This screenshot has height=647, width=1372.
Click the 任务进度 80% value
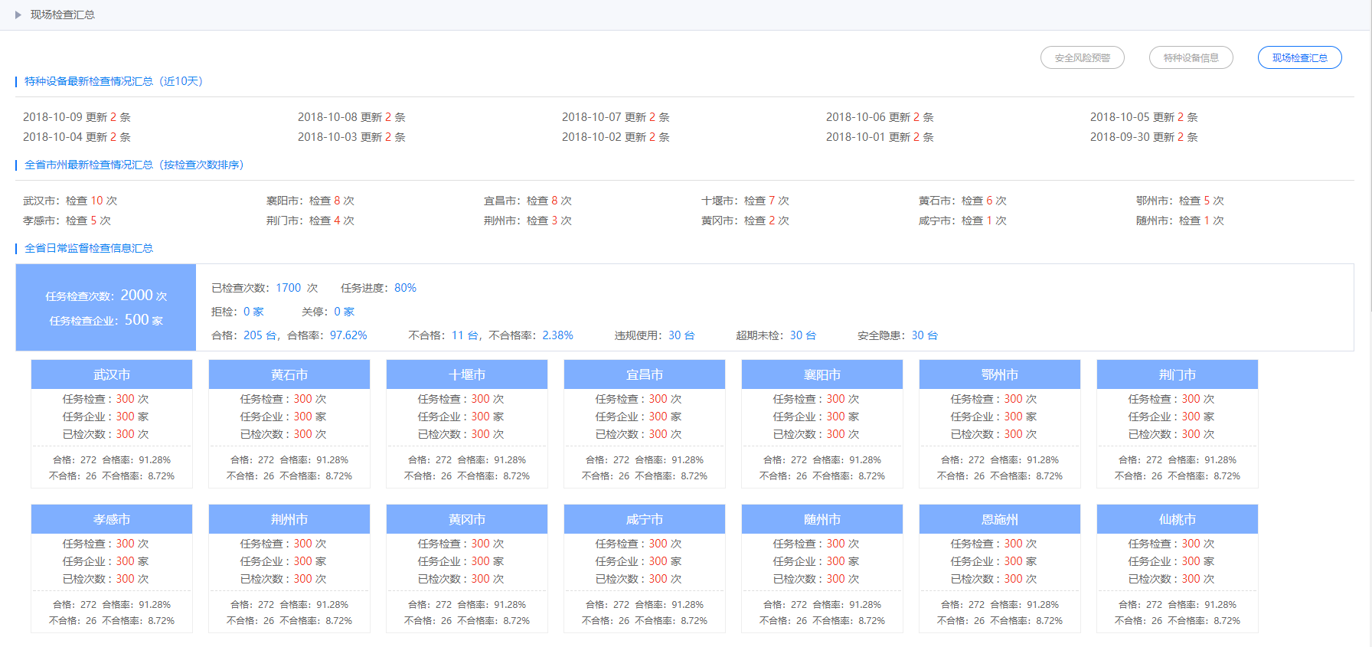[x=405, y=288]
